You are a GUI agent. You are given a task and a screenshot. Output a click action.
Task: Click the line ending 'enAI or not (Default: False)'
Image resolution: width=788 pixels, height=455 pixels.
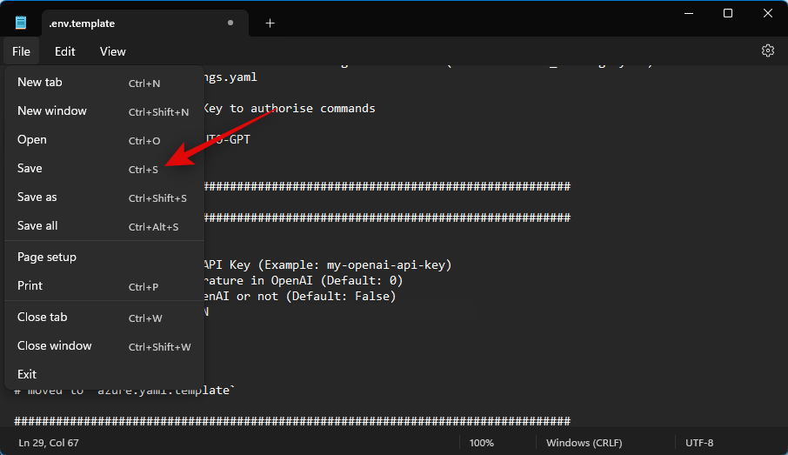300,296
